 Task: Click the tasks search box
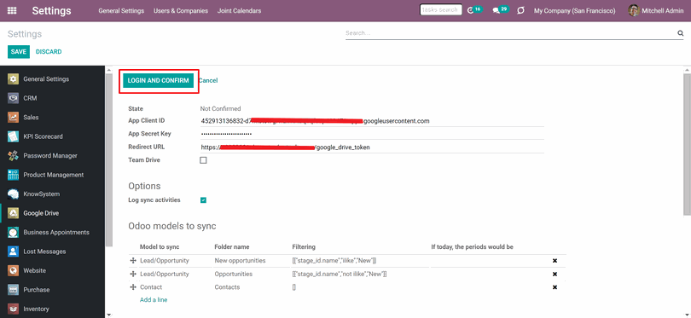[x=441, y=9]
